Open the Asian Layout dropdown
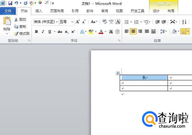192x135 pixels. [x=174, y=22]
